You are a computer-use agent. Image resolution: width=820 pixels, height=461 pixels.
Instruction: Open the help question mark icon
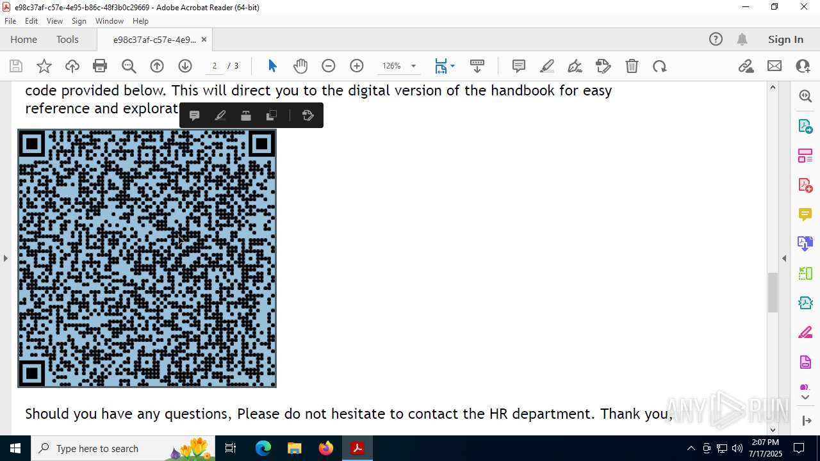coord(716,40)
